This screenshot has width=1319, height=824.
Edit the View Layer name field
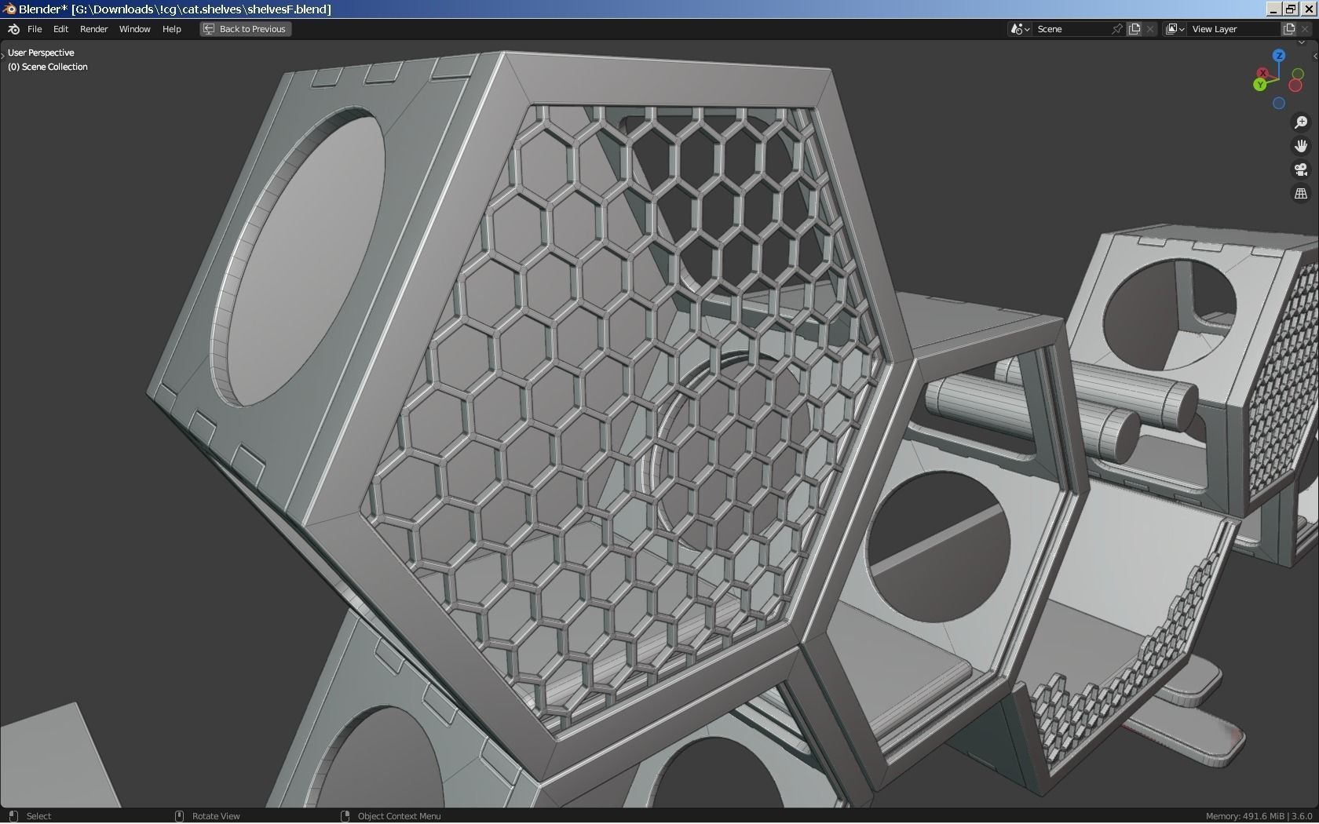tap(1233, 29)
